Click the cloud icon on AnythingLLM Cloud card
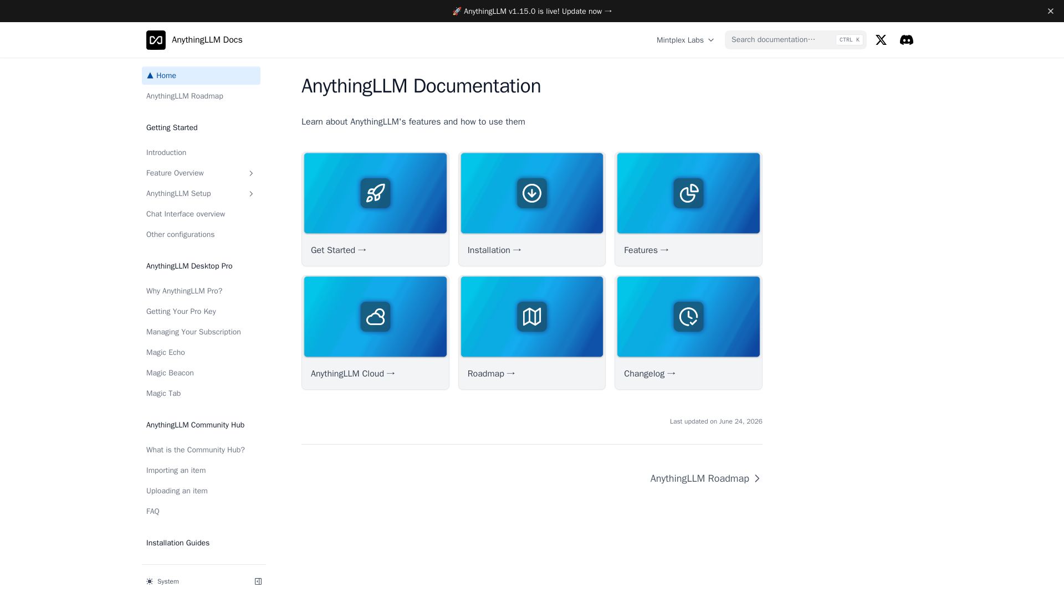This screenshot has height=598, width=1064. pos(375,317)
